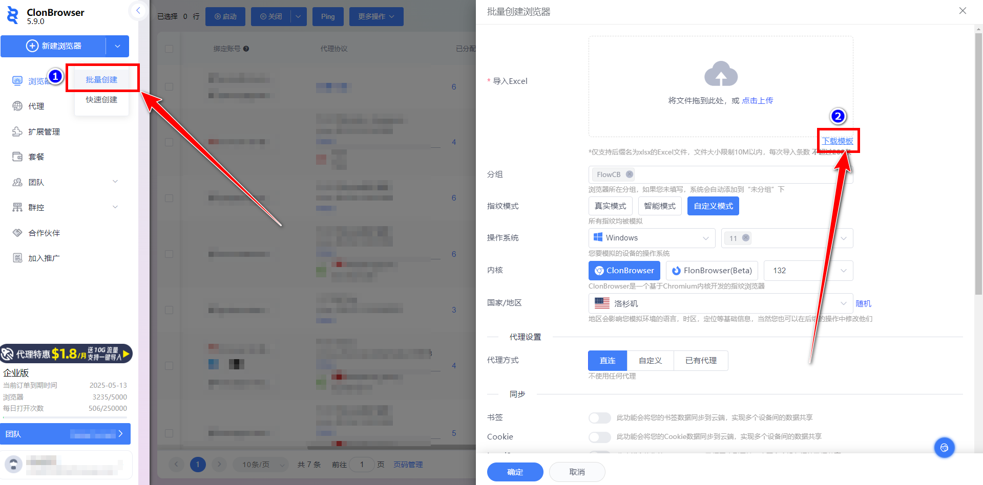Viewport: 983px width, 485px height.
Task: Select 自定义模式 fingerprint mode
Action: [x=713, y=206]
